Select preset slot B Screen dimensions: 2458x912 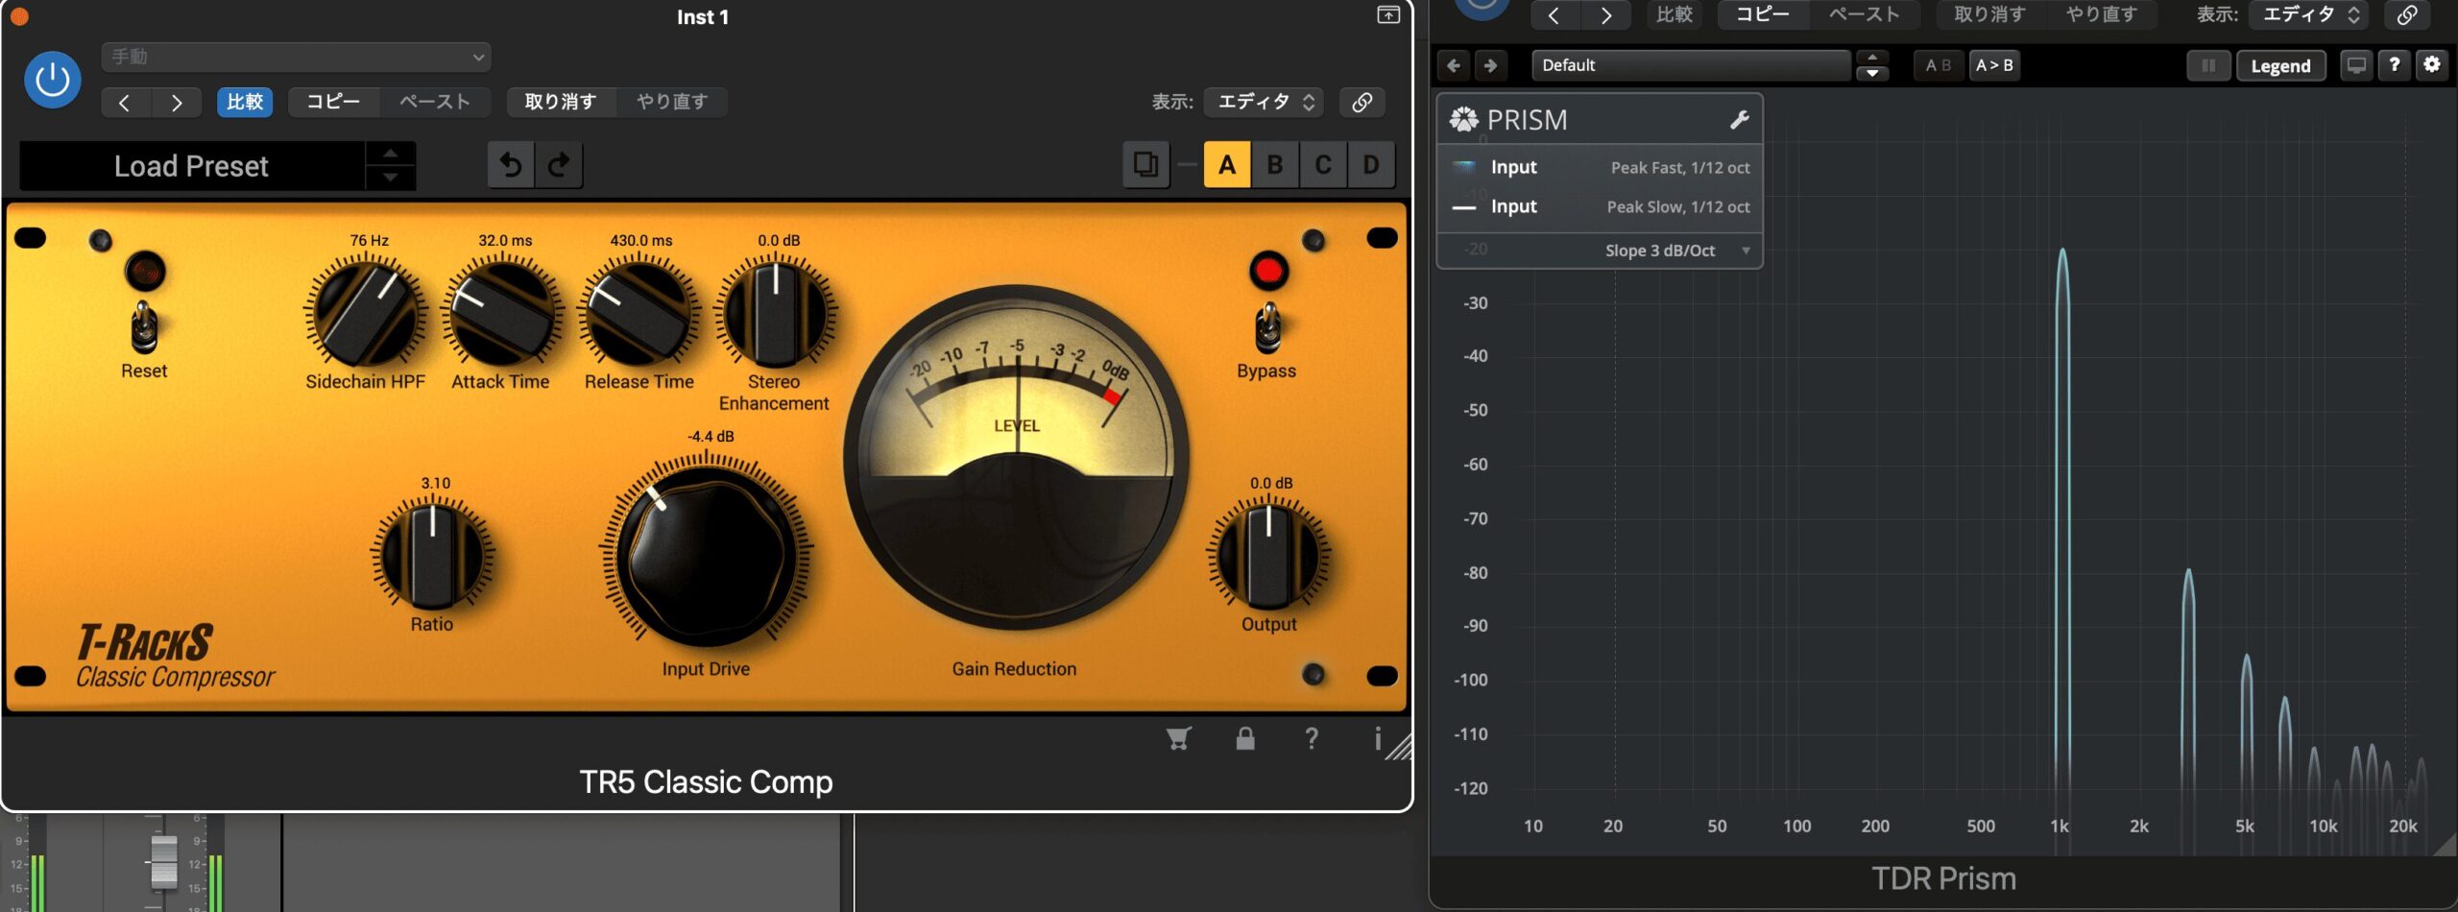pyautogui.click(x=1275, y=165)
